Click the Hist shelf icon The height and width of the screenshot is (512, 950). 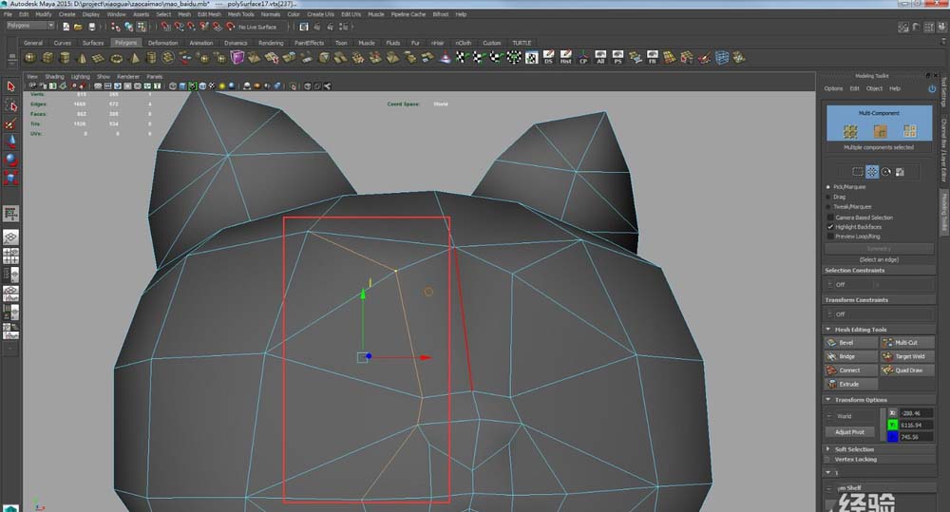click(566, 58)
